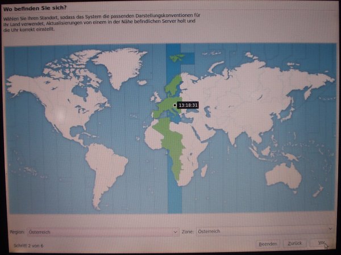Select Greenland on the world map

pyautogui.click(x=119, y=65)
